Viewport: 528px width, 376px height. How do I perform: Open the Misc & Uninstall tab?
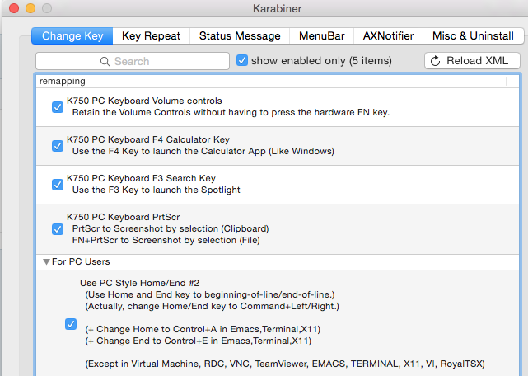(x=473, y=35)
